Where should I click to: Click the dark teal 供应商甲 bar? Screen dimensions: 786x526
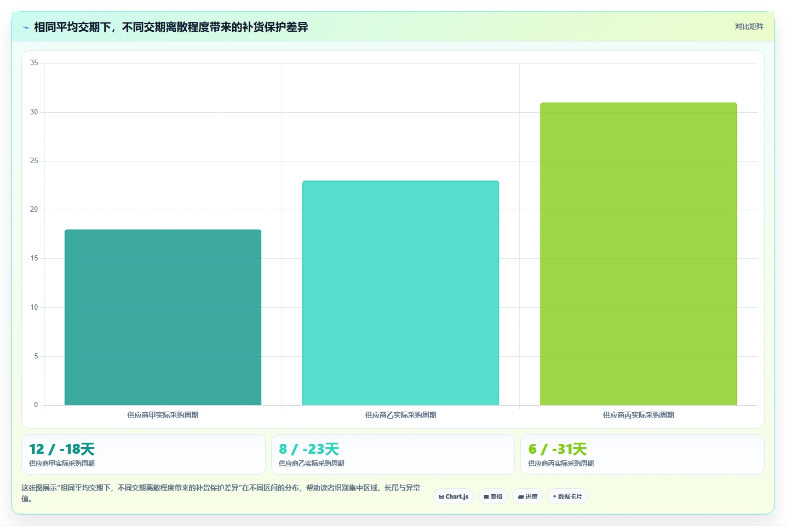pyautogui.click(x=163, y=317)
